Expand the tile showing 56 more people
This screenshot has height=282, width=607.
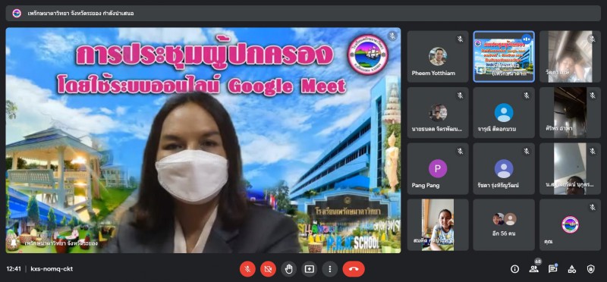[504, 224]
